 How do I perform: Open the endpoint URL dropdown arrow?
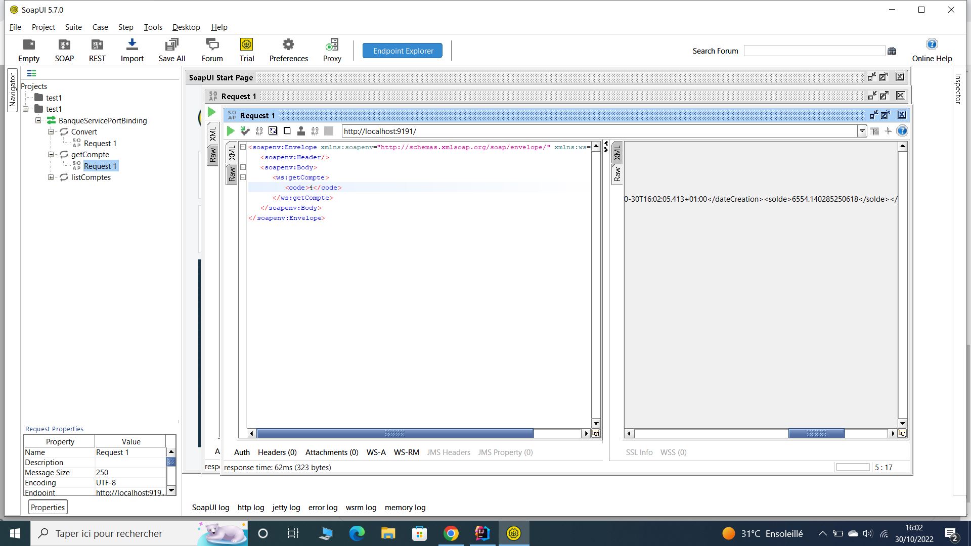pyautogui.click(x=862, y=131)
